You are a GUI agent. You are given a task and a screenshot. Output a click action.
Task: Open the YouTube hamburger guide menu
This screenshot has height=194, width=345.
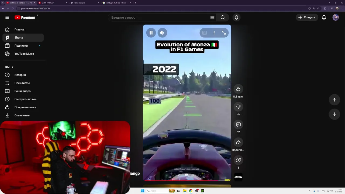(x=7, y=18)
